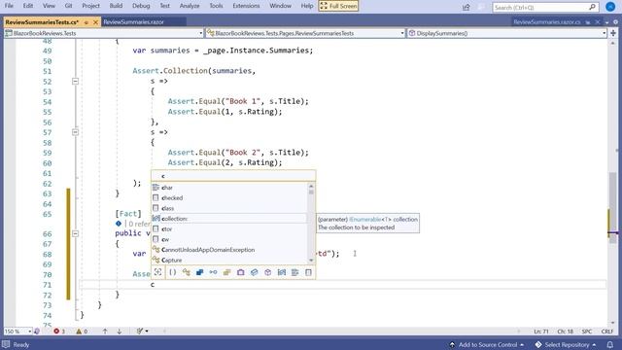Open the Extensions menu
The width and height of the screenshot is (622, 350).
[x=246, y=6]
